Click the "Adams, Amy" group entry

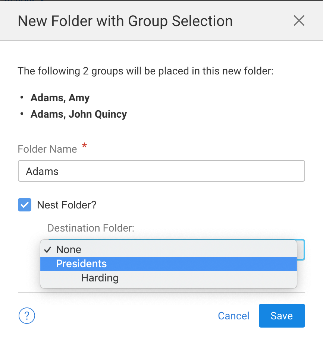pos(60,98)
